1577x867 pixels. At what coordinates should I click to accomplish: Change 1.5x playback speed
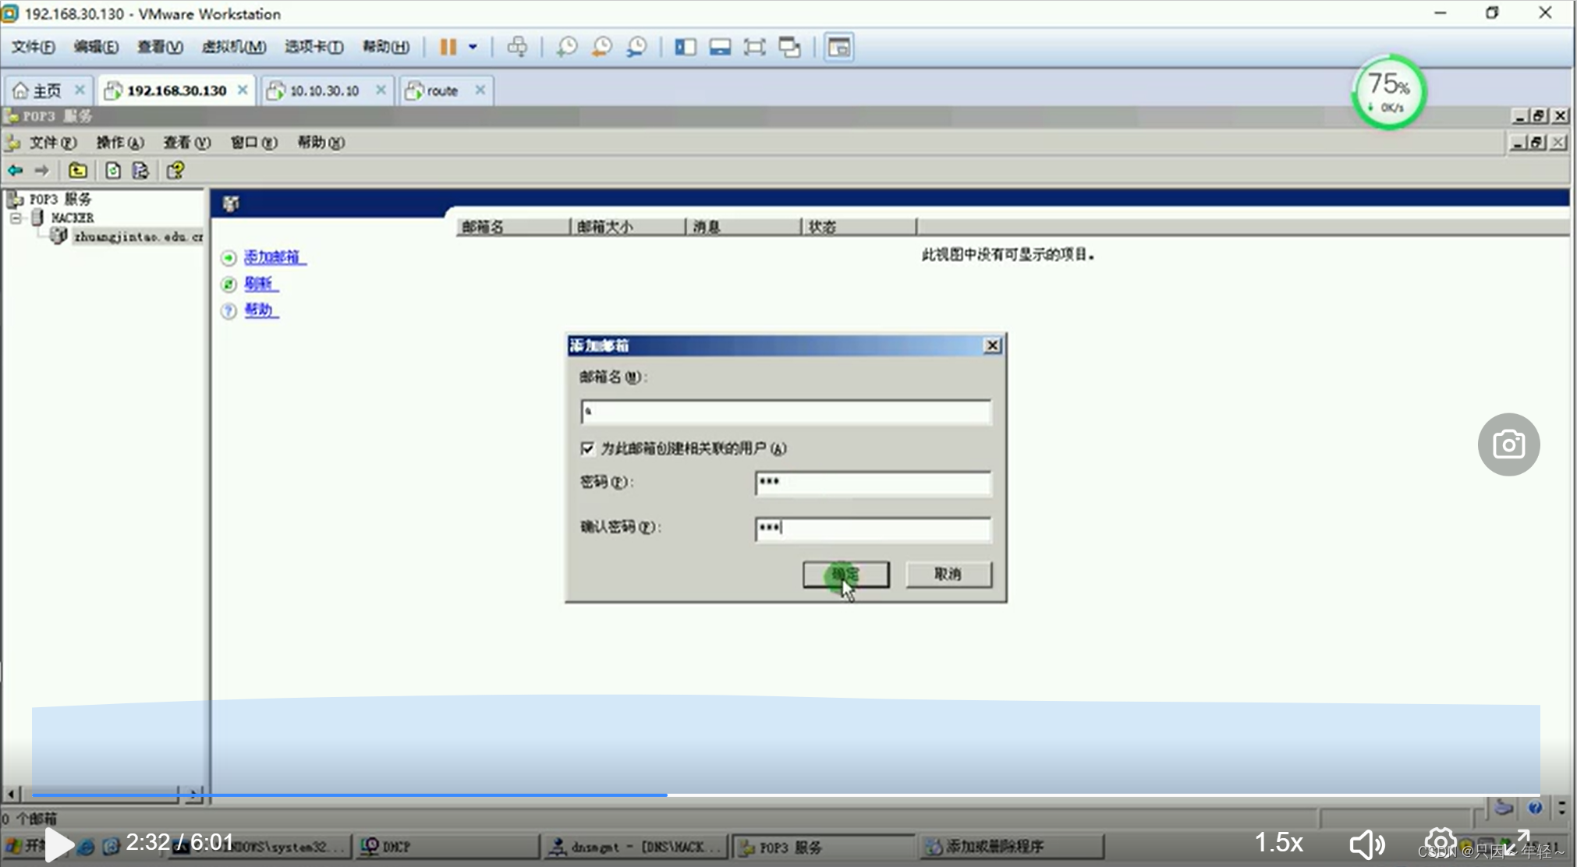coord(1278,843)
